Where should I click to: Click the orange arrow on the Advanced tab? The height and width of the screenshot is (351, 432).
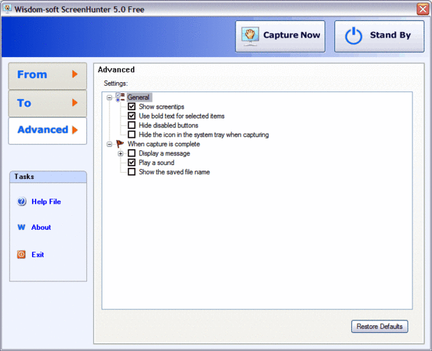pos(75,130)
